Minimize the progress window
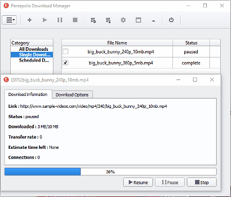 (x=179, y=80)
